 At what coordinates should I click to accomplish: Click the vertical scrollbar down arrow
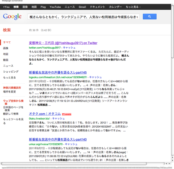pyautogui.click(x=173, y=160)
